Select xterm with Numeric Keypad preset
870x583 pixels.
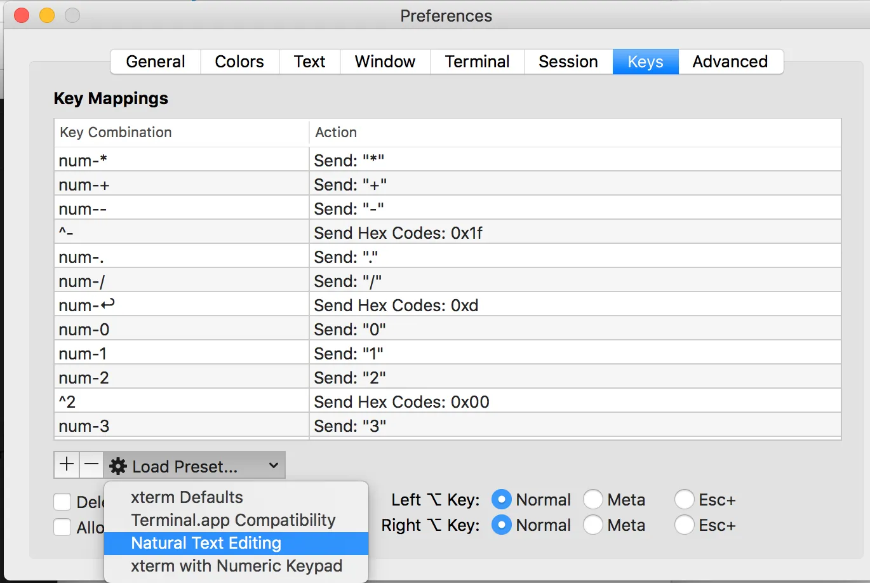pyautogui.click(x=236, y=566)
